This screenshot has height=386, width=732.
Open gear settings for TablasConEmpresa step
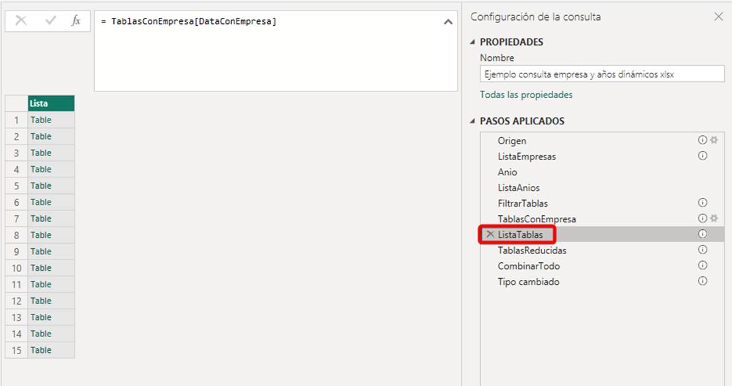coord(714,218)
